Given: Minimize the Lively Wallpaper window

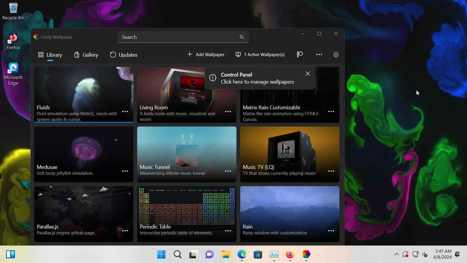Looking at the screenshot, I should 303,34.
